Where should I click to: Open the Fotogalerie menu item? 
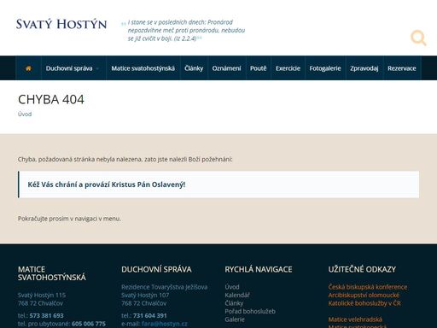(x=325, y=68)
